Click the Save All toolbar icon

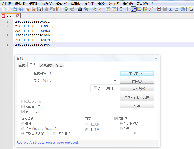tap(21, 9)
